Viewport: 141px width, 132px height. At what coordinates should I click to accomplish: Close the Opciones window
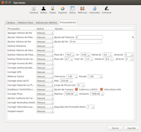tap(3, 2)
